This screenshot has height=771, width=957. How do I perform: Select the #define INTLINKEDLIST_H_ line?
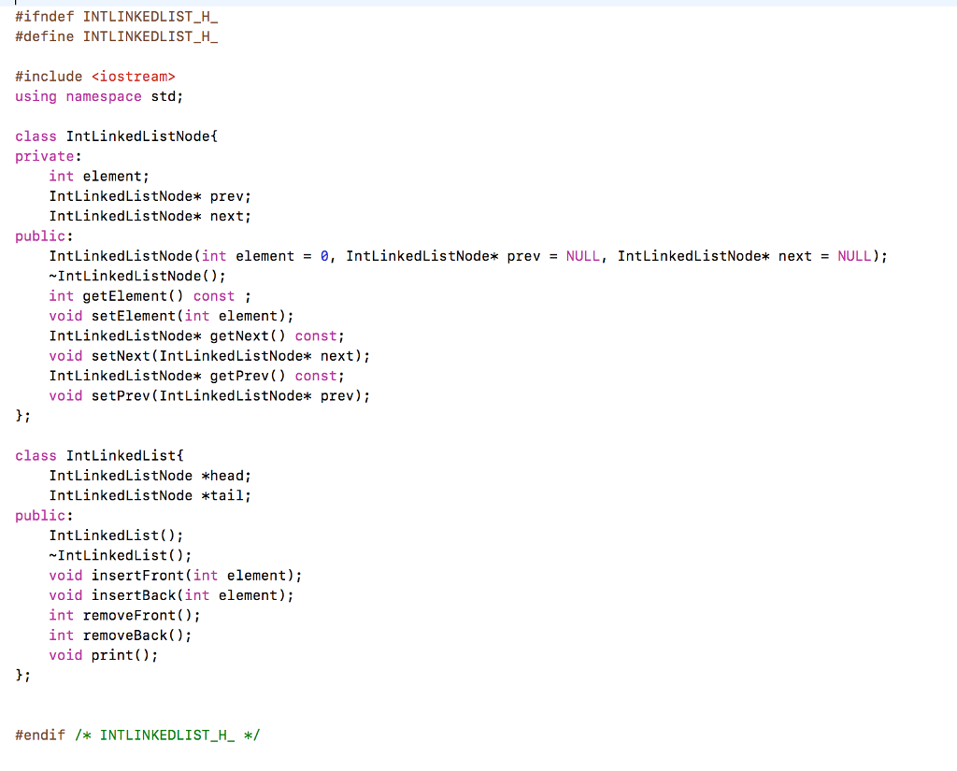coord(115,36)
